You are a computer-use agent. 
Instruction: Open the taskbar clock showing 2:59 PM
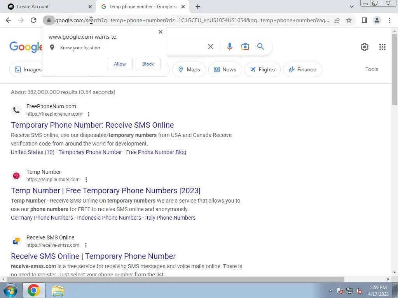pyautogui.click(x=378, y=291)
